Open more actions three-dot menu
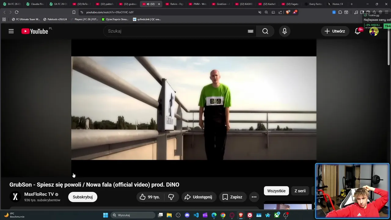391x220 pixels. click(254, 197)
